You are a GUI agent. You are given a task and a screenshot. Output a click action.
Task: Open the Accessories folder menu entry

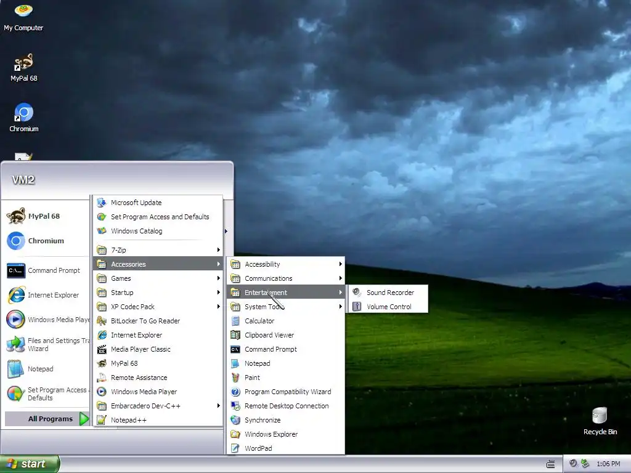pyautogui.click(x=158, y=264)
